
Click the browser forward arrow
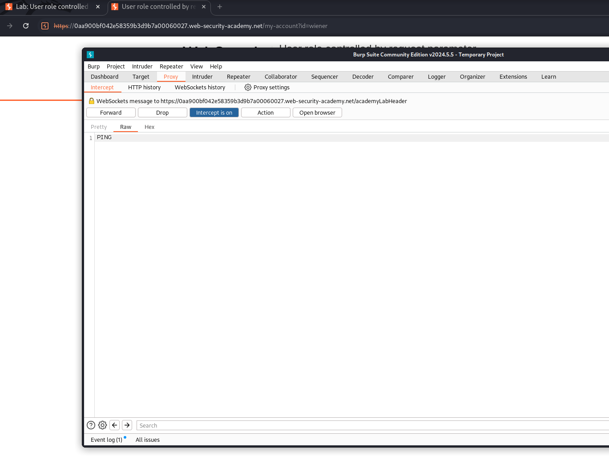[10, 26]
